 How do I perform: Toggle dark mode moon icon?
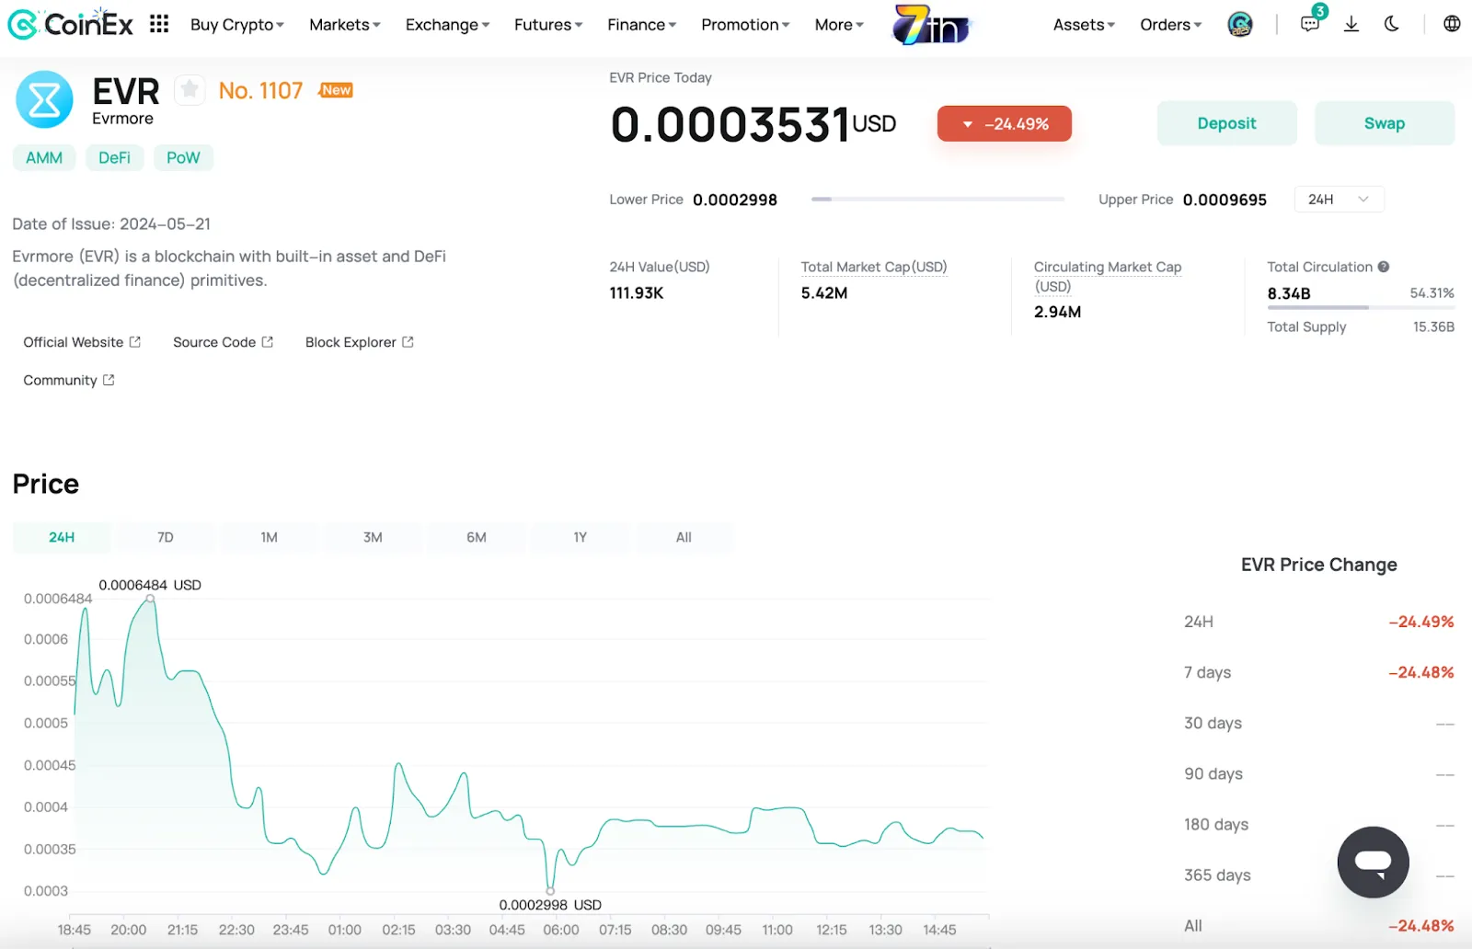click(1392, 24)
